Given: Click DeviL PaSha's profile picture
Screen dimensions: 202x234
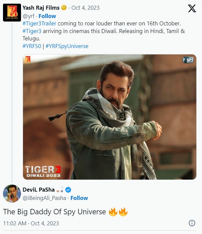Looking at the screenshot, I should (x=12, y=193).
